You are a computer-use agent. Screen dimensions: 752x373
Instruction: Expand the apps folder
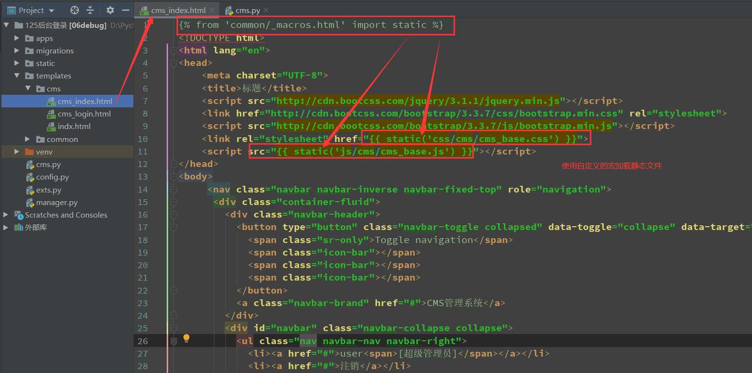[x=17, y=38]
